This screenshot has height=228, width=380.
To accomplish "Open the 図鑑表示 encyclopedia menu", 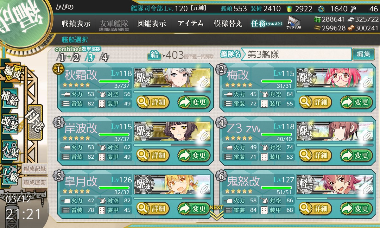I will pos(152,23).
